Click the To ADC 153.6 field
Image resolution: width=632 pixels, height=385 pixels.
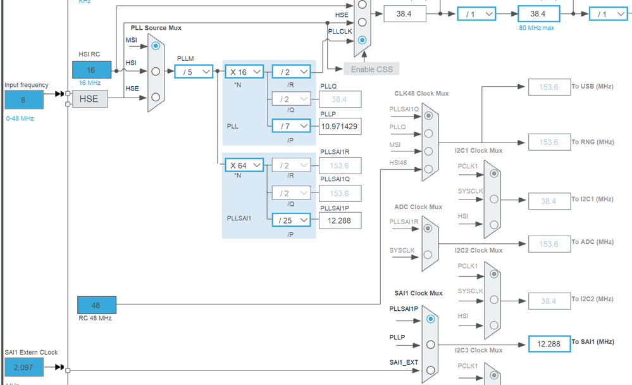point(549,244)
